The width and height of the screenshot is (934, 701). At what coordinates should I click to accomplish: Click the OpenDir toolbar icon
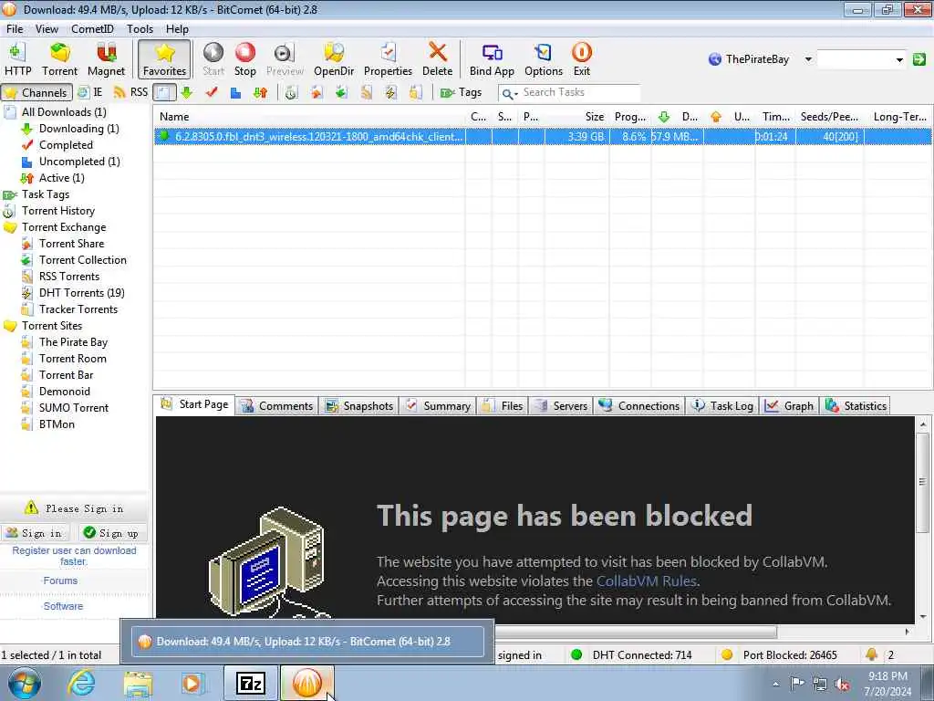click(334, 59)
